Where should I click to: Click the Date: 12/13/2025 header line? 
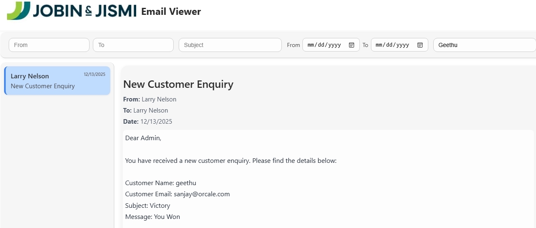(148, 122)
